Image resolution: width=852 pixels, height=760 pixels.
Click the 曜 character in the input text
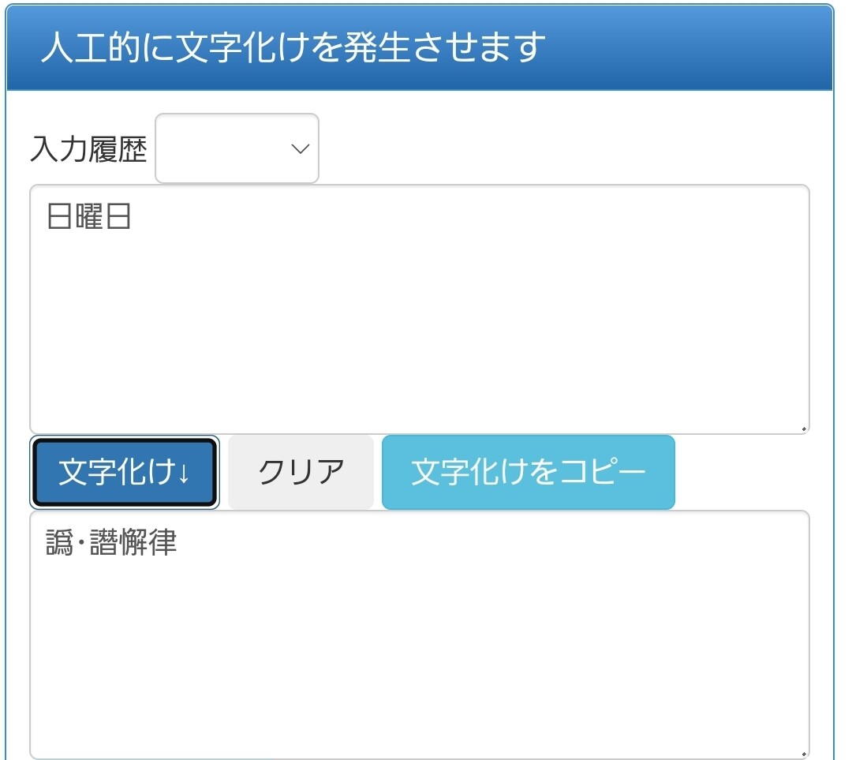(x=88, y=216)
